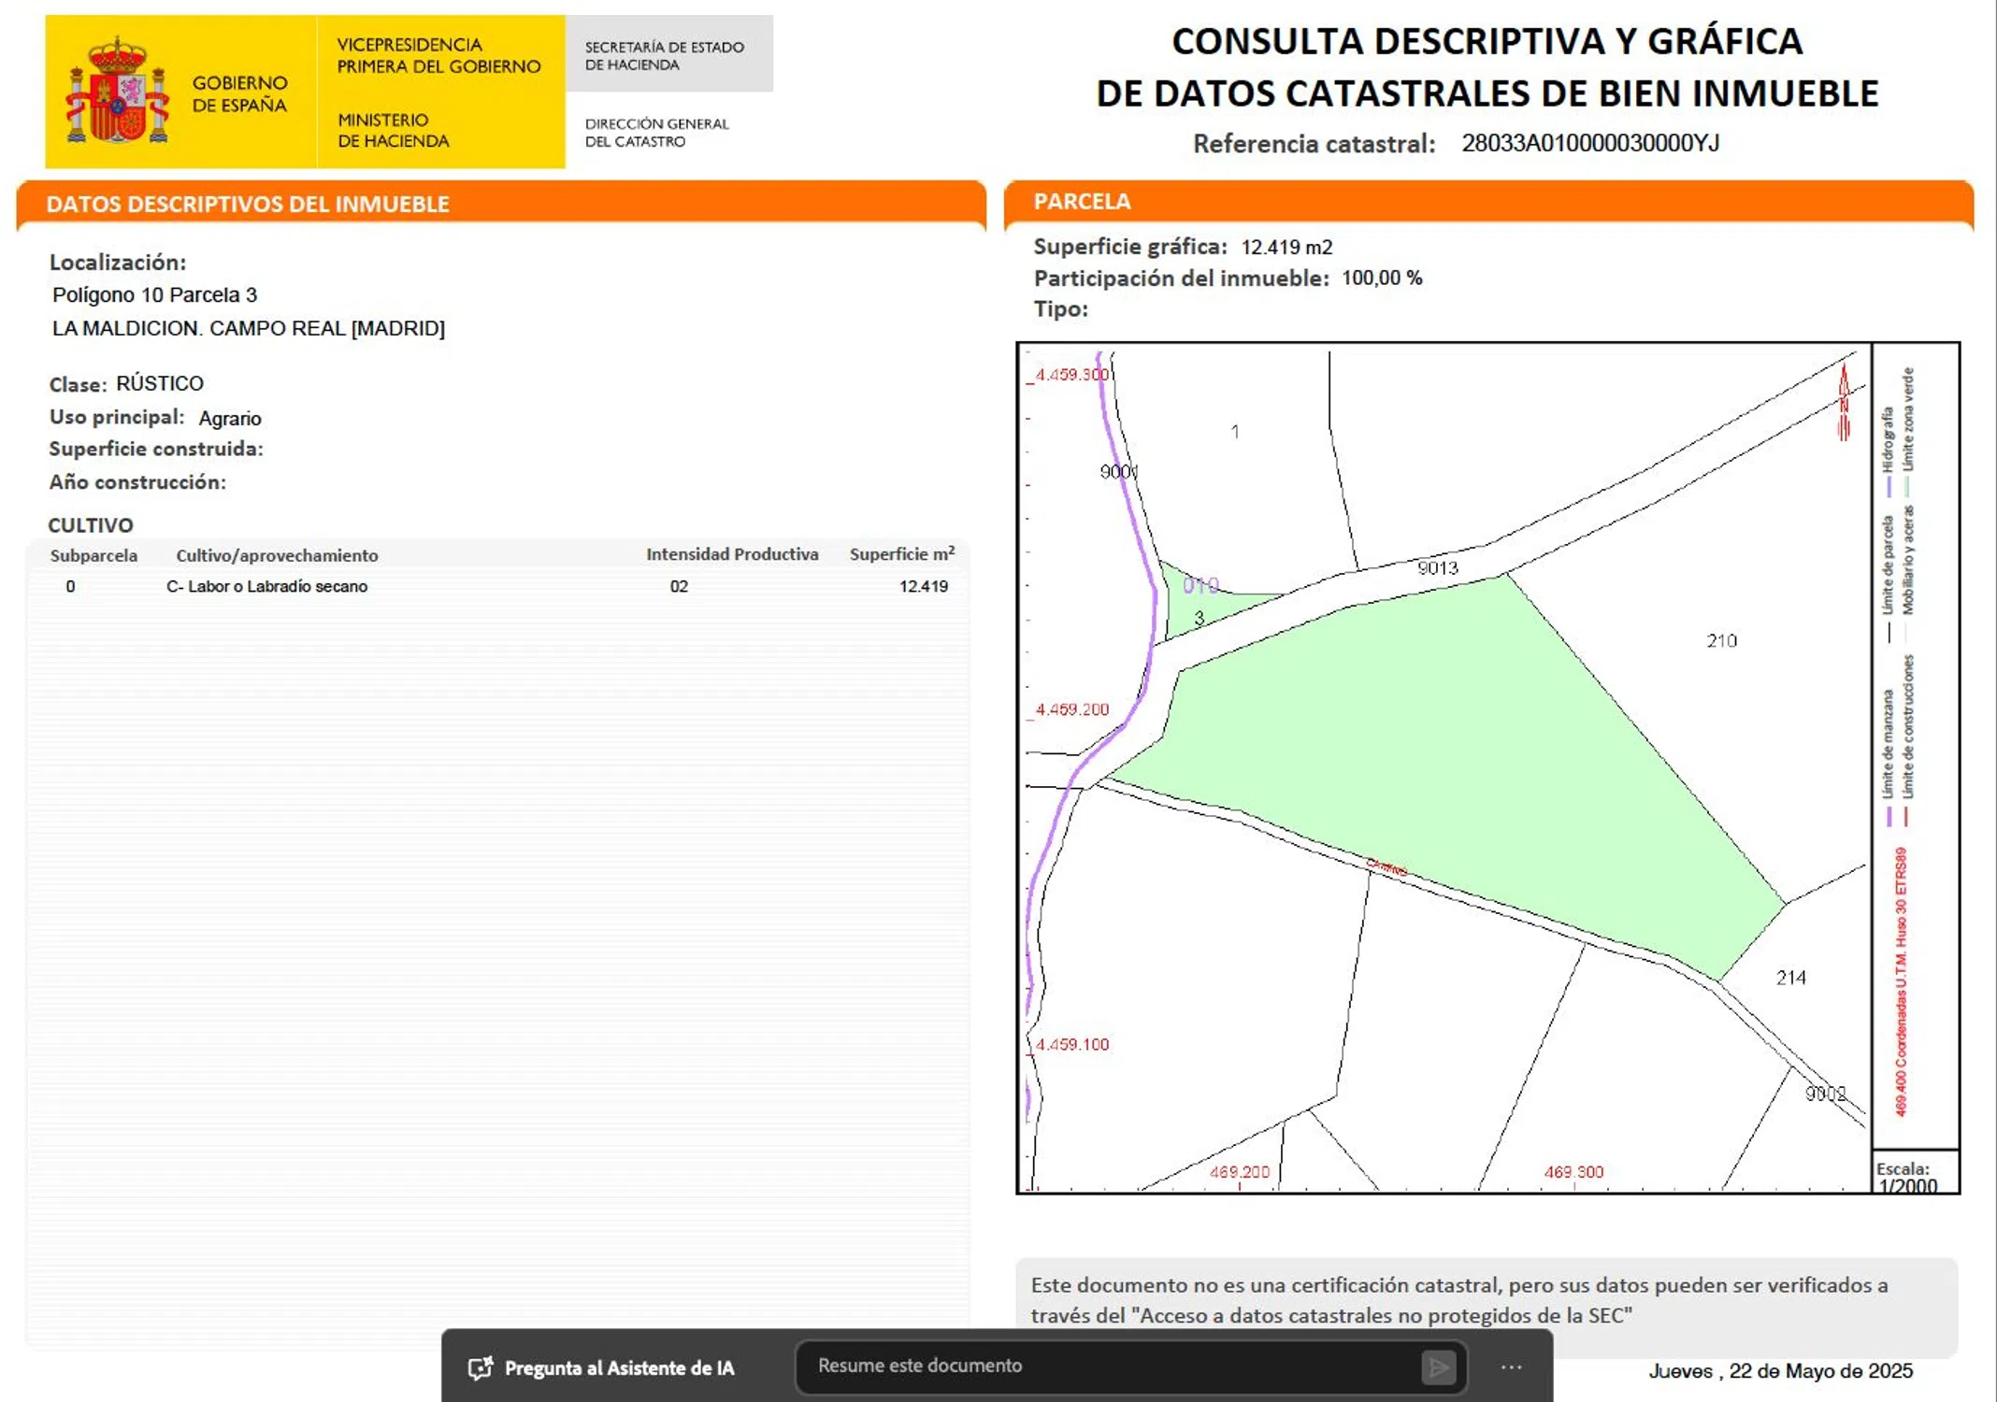Click intensity value '02' in table
This screenshot has width=1997, height=1402.
[679, 586]
